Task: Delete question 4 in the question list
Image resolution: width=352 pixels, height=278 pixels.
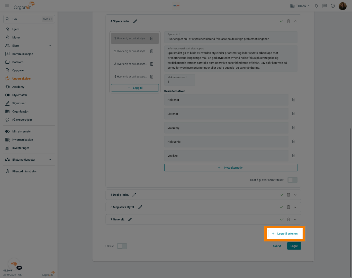Action: [152, 77]
